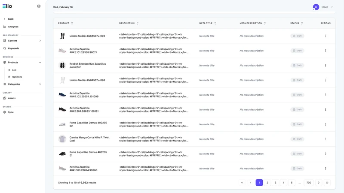The height and width of the screenshot is (193, 344).
Task: Click the date Wed, February 18
Action: (63, 7)
